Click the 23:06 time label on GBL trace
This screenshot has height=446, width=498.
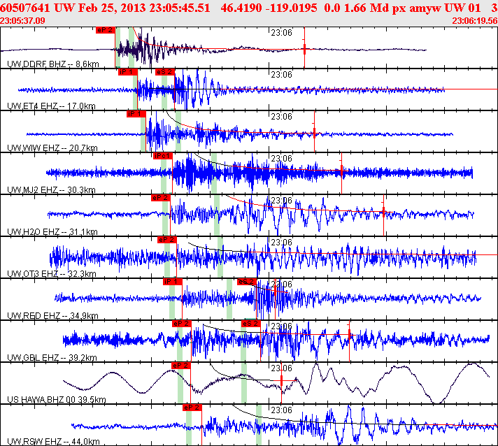pos(281,326)
